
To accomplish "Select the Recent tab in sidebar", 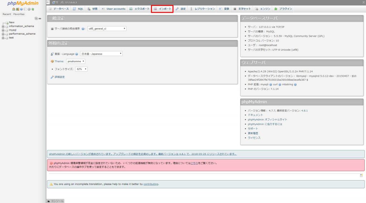I will coord(7,14).
